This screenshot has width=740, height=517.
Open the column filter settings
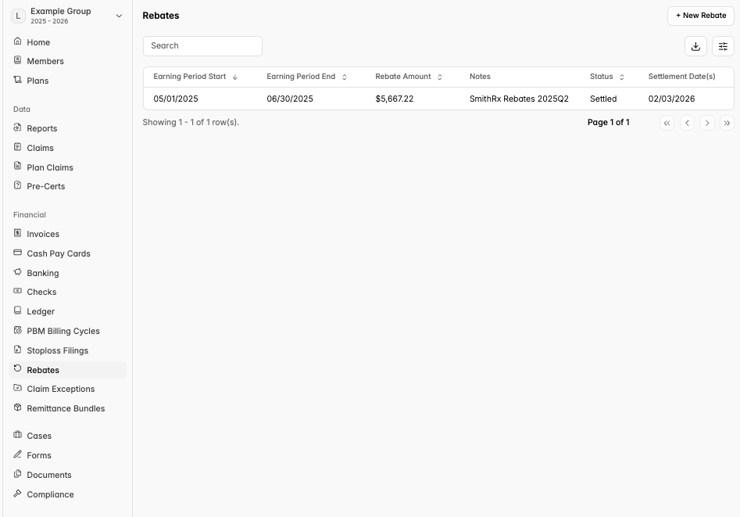(x=723, y=46)
